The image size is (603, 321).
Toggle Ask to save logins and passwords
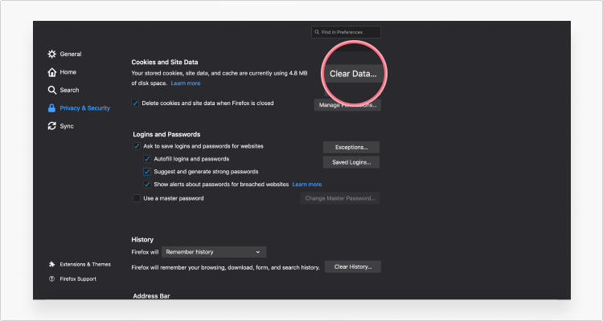(137, 146)
